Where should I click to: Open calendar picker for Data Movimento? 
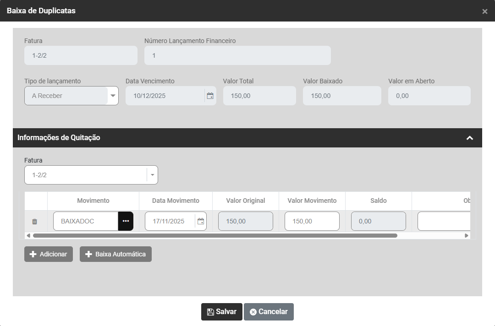[x=201, y=221]
